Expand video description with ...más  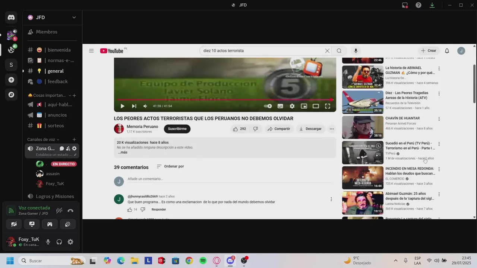click(123, 152)
